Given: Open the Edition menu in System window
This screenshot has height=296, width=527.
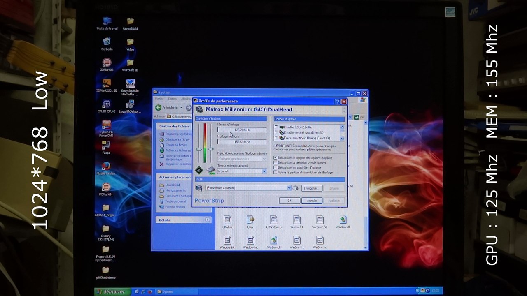Looking at the screenshot, I should click(x=173, y=99).
